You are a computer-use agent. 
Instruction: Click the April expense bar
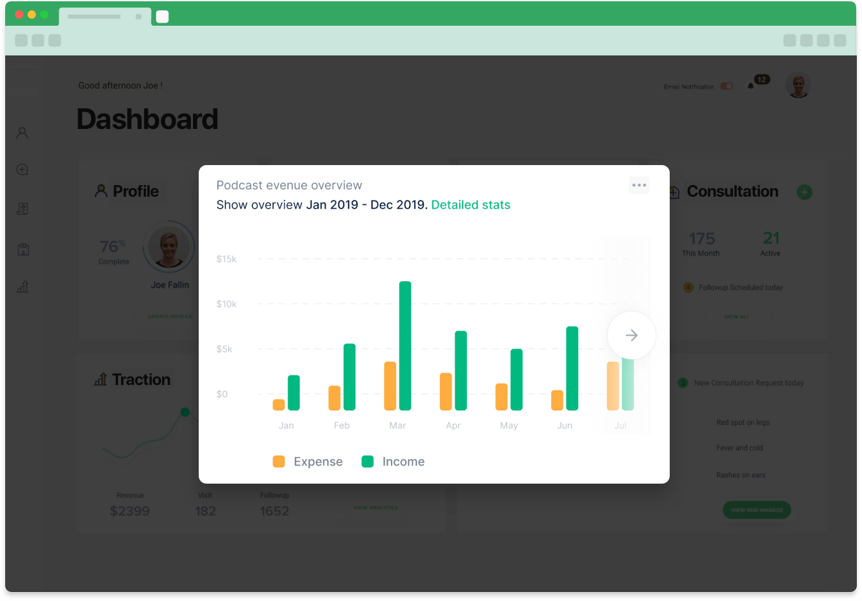click(446, 391)
